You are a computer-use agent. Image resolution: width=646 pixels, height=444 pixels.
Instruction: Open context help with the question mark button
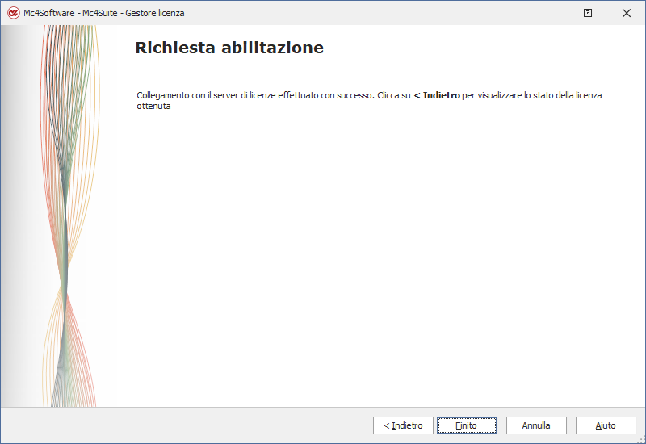pyautogui.click(x=588, y=13)
